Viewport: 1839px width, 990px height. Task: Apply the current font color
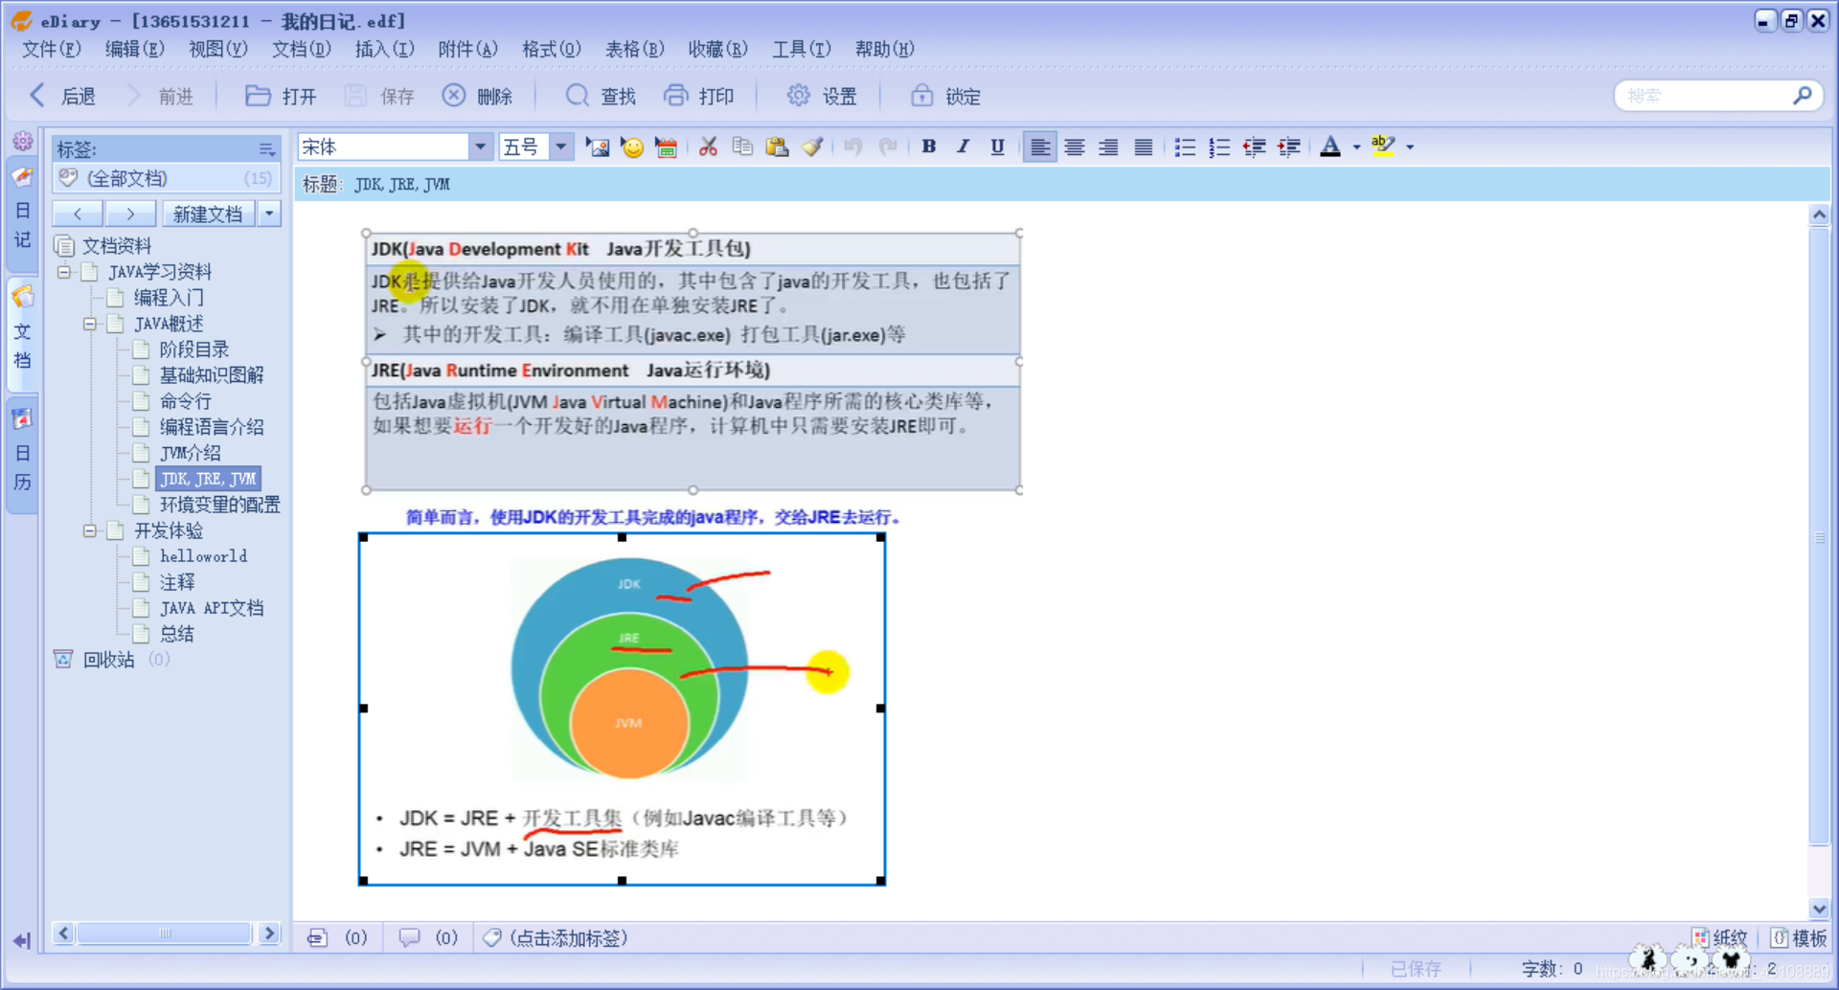pyautogui.click(x=1330, y=146)
